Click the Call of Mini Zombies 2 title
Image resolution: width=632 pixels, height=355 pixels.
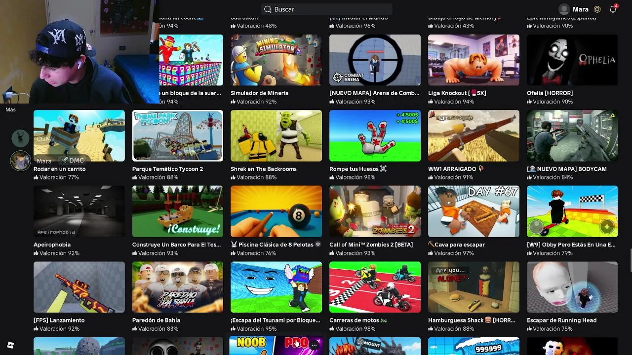[371, 245]
